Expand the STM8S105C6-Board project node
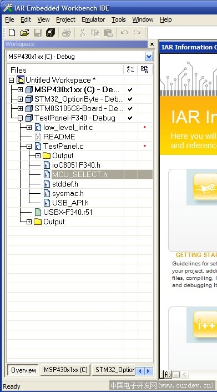 pyautogui.click(x=20, y=108)
